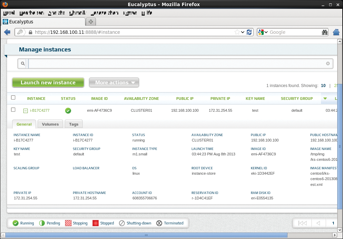Click the Firefox logo in title bar
The image size is (343, 239).
pos(5,4)
